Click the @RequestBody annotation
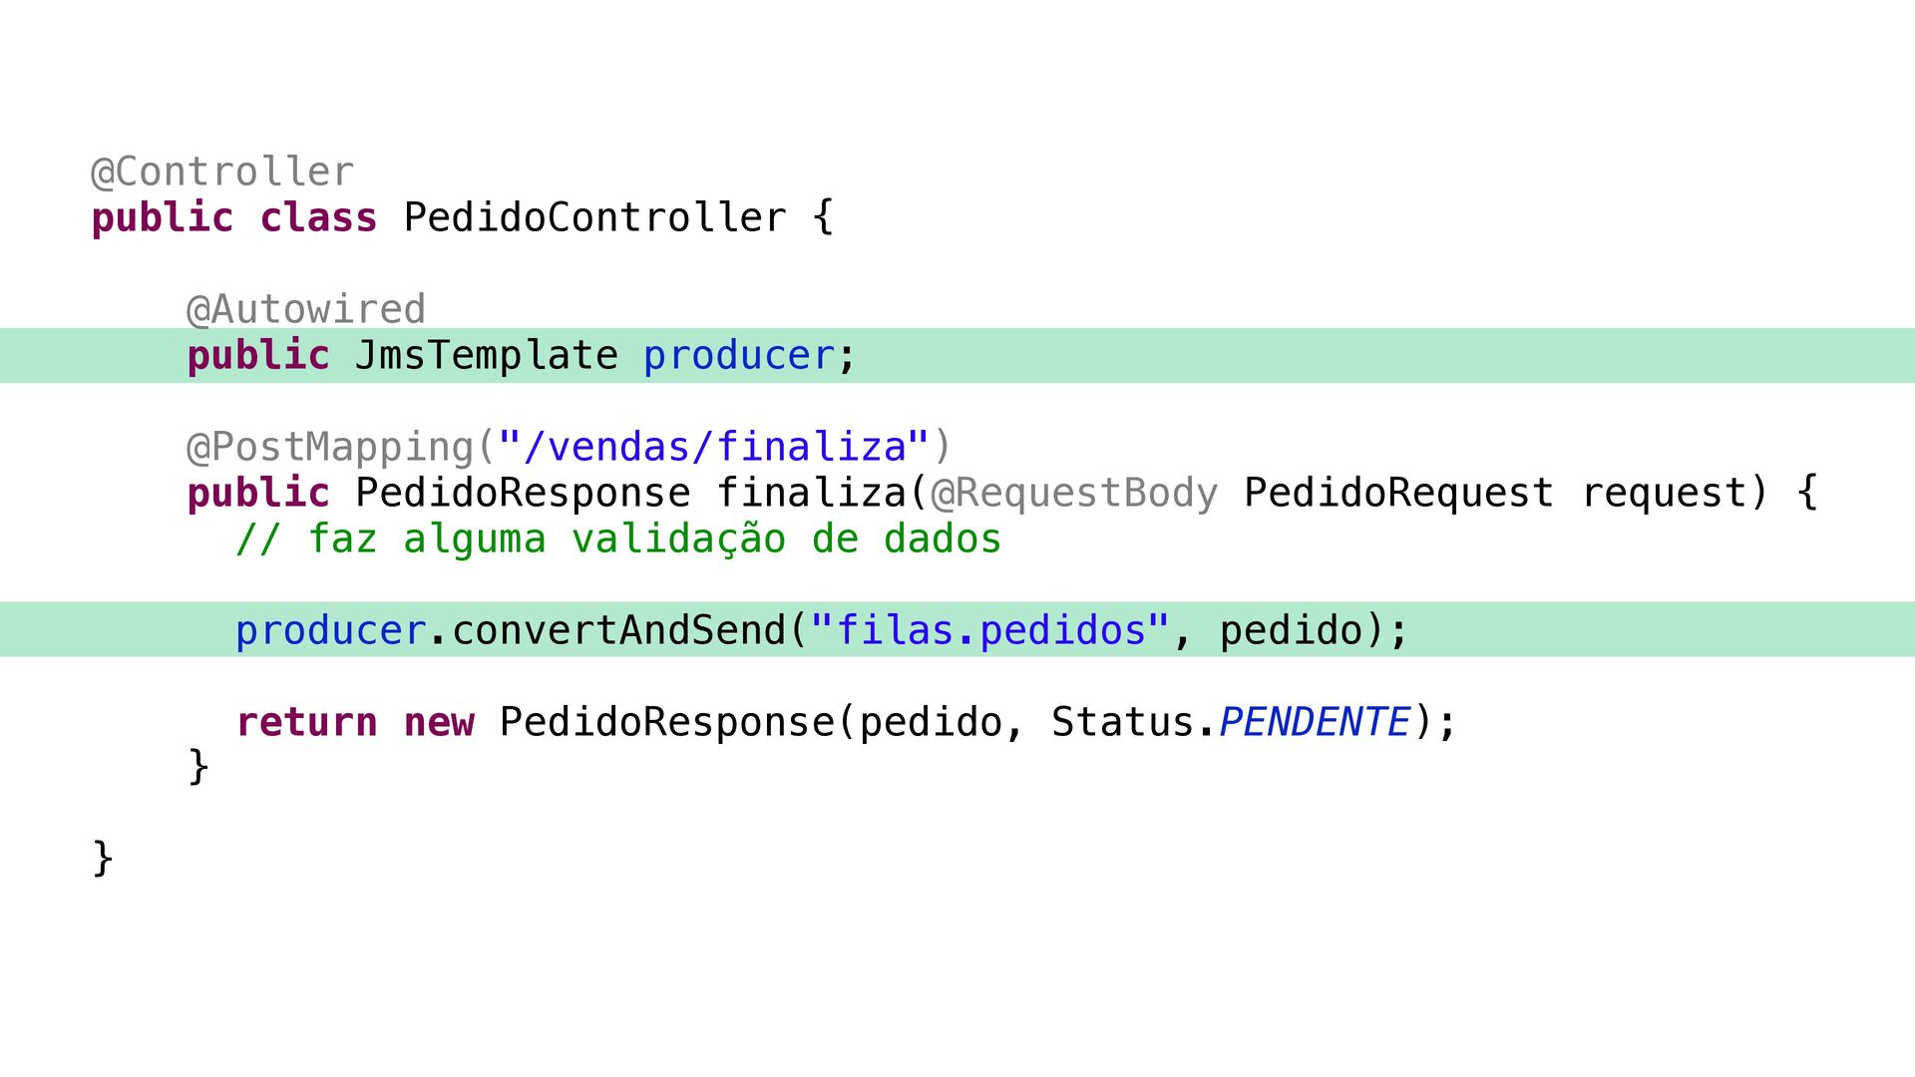 click(1074, 494)
